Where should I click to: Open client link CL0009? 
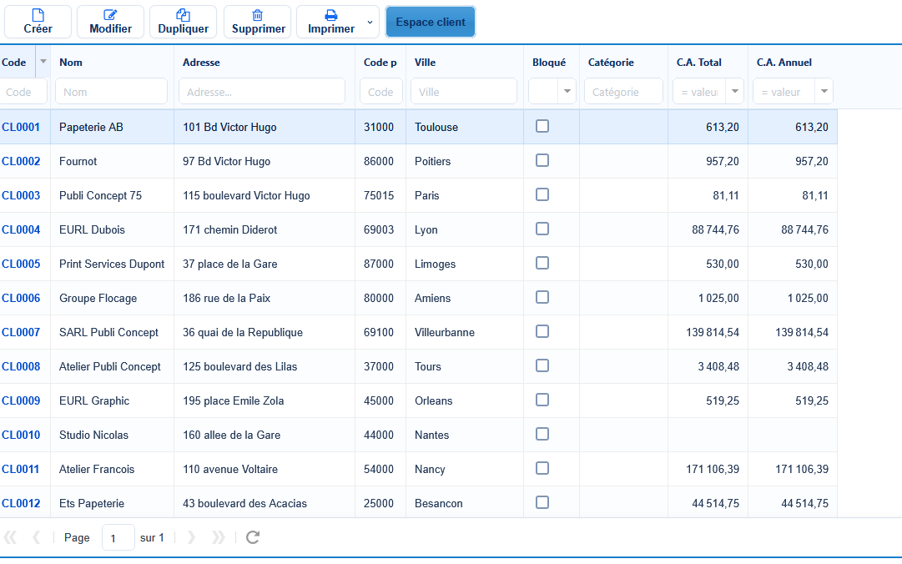pos(21,400)
